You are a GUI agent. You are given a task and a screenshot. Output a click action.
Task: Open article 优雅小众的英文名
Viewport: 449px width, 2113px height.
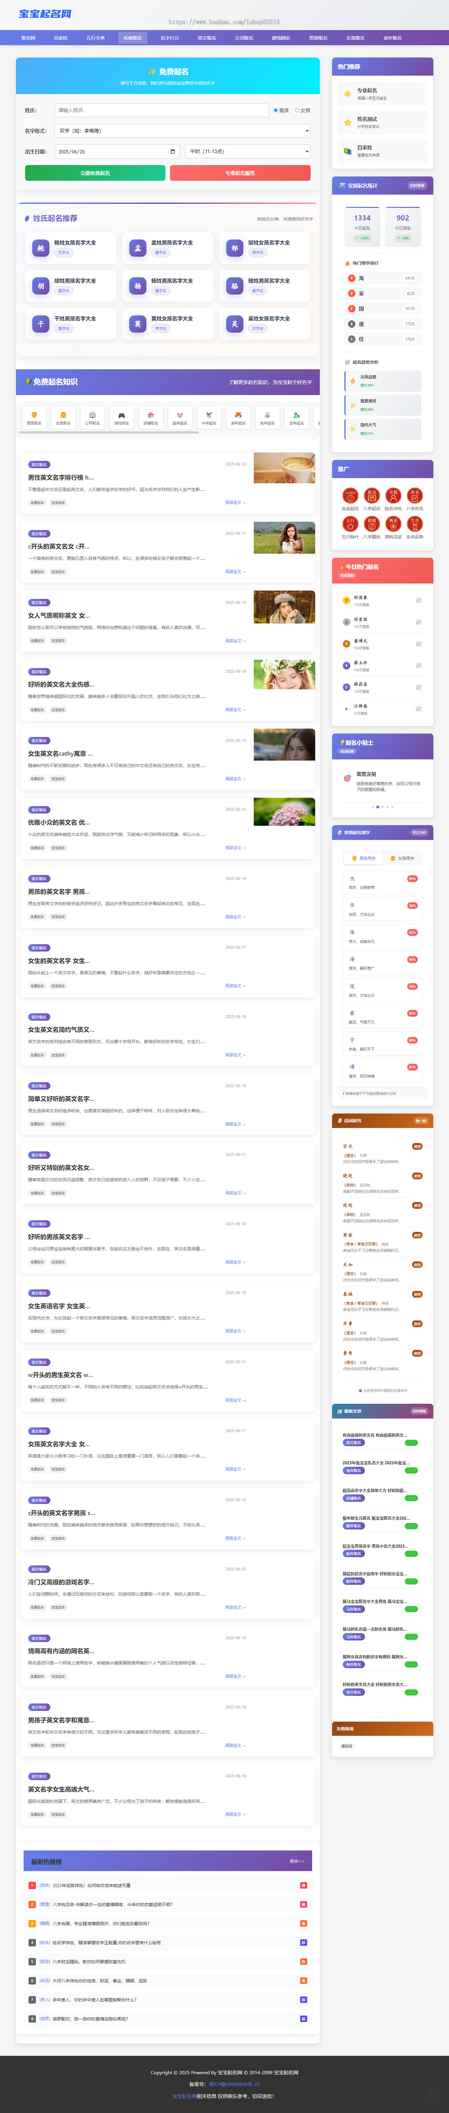pyautogui.click(x=59, y=822)
